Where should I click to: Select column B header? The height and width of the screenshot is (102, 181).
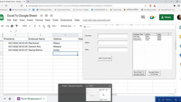pyautogui.click(x=40, y=35)
